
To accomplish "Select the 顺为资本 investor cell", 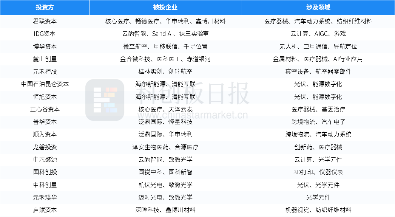I will (x=45, y=135).
